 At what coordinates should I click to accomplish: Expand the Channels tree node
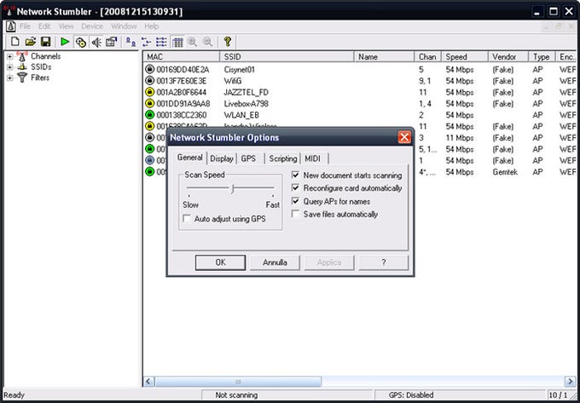click(x=10, y=56)
